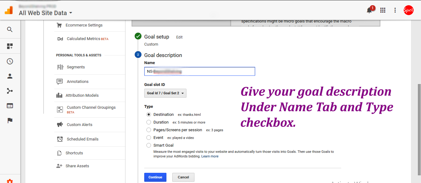
Task: Expand the Goal slot ID dropdown
Action: coord(165,93)
